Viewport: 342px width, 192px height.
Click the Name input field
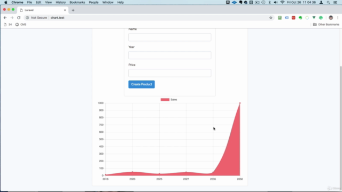coord(170,37)
